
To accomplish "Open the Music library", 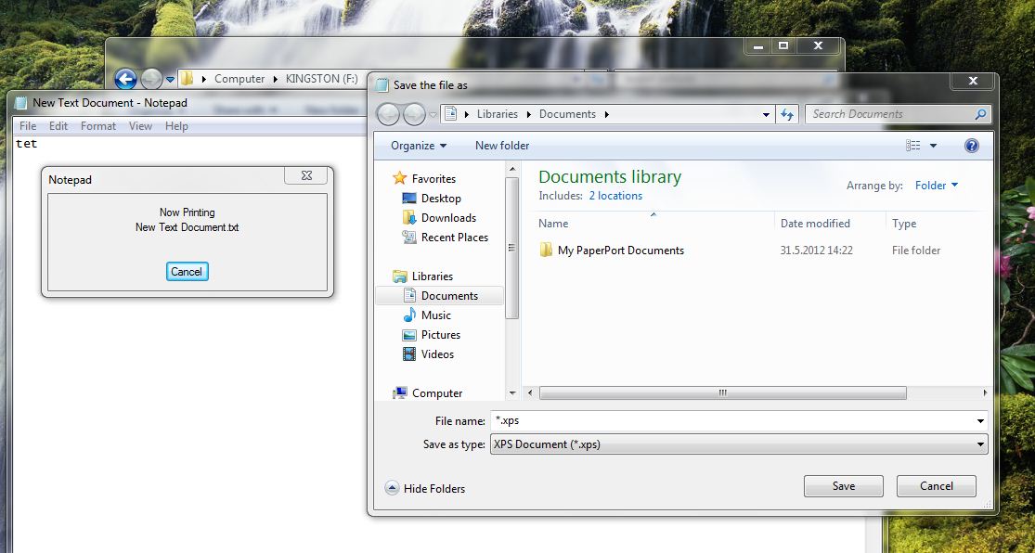I will coord(435,315).
